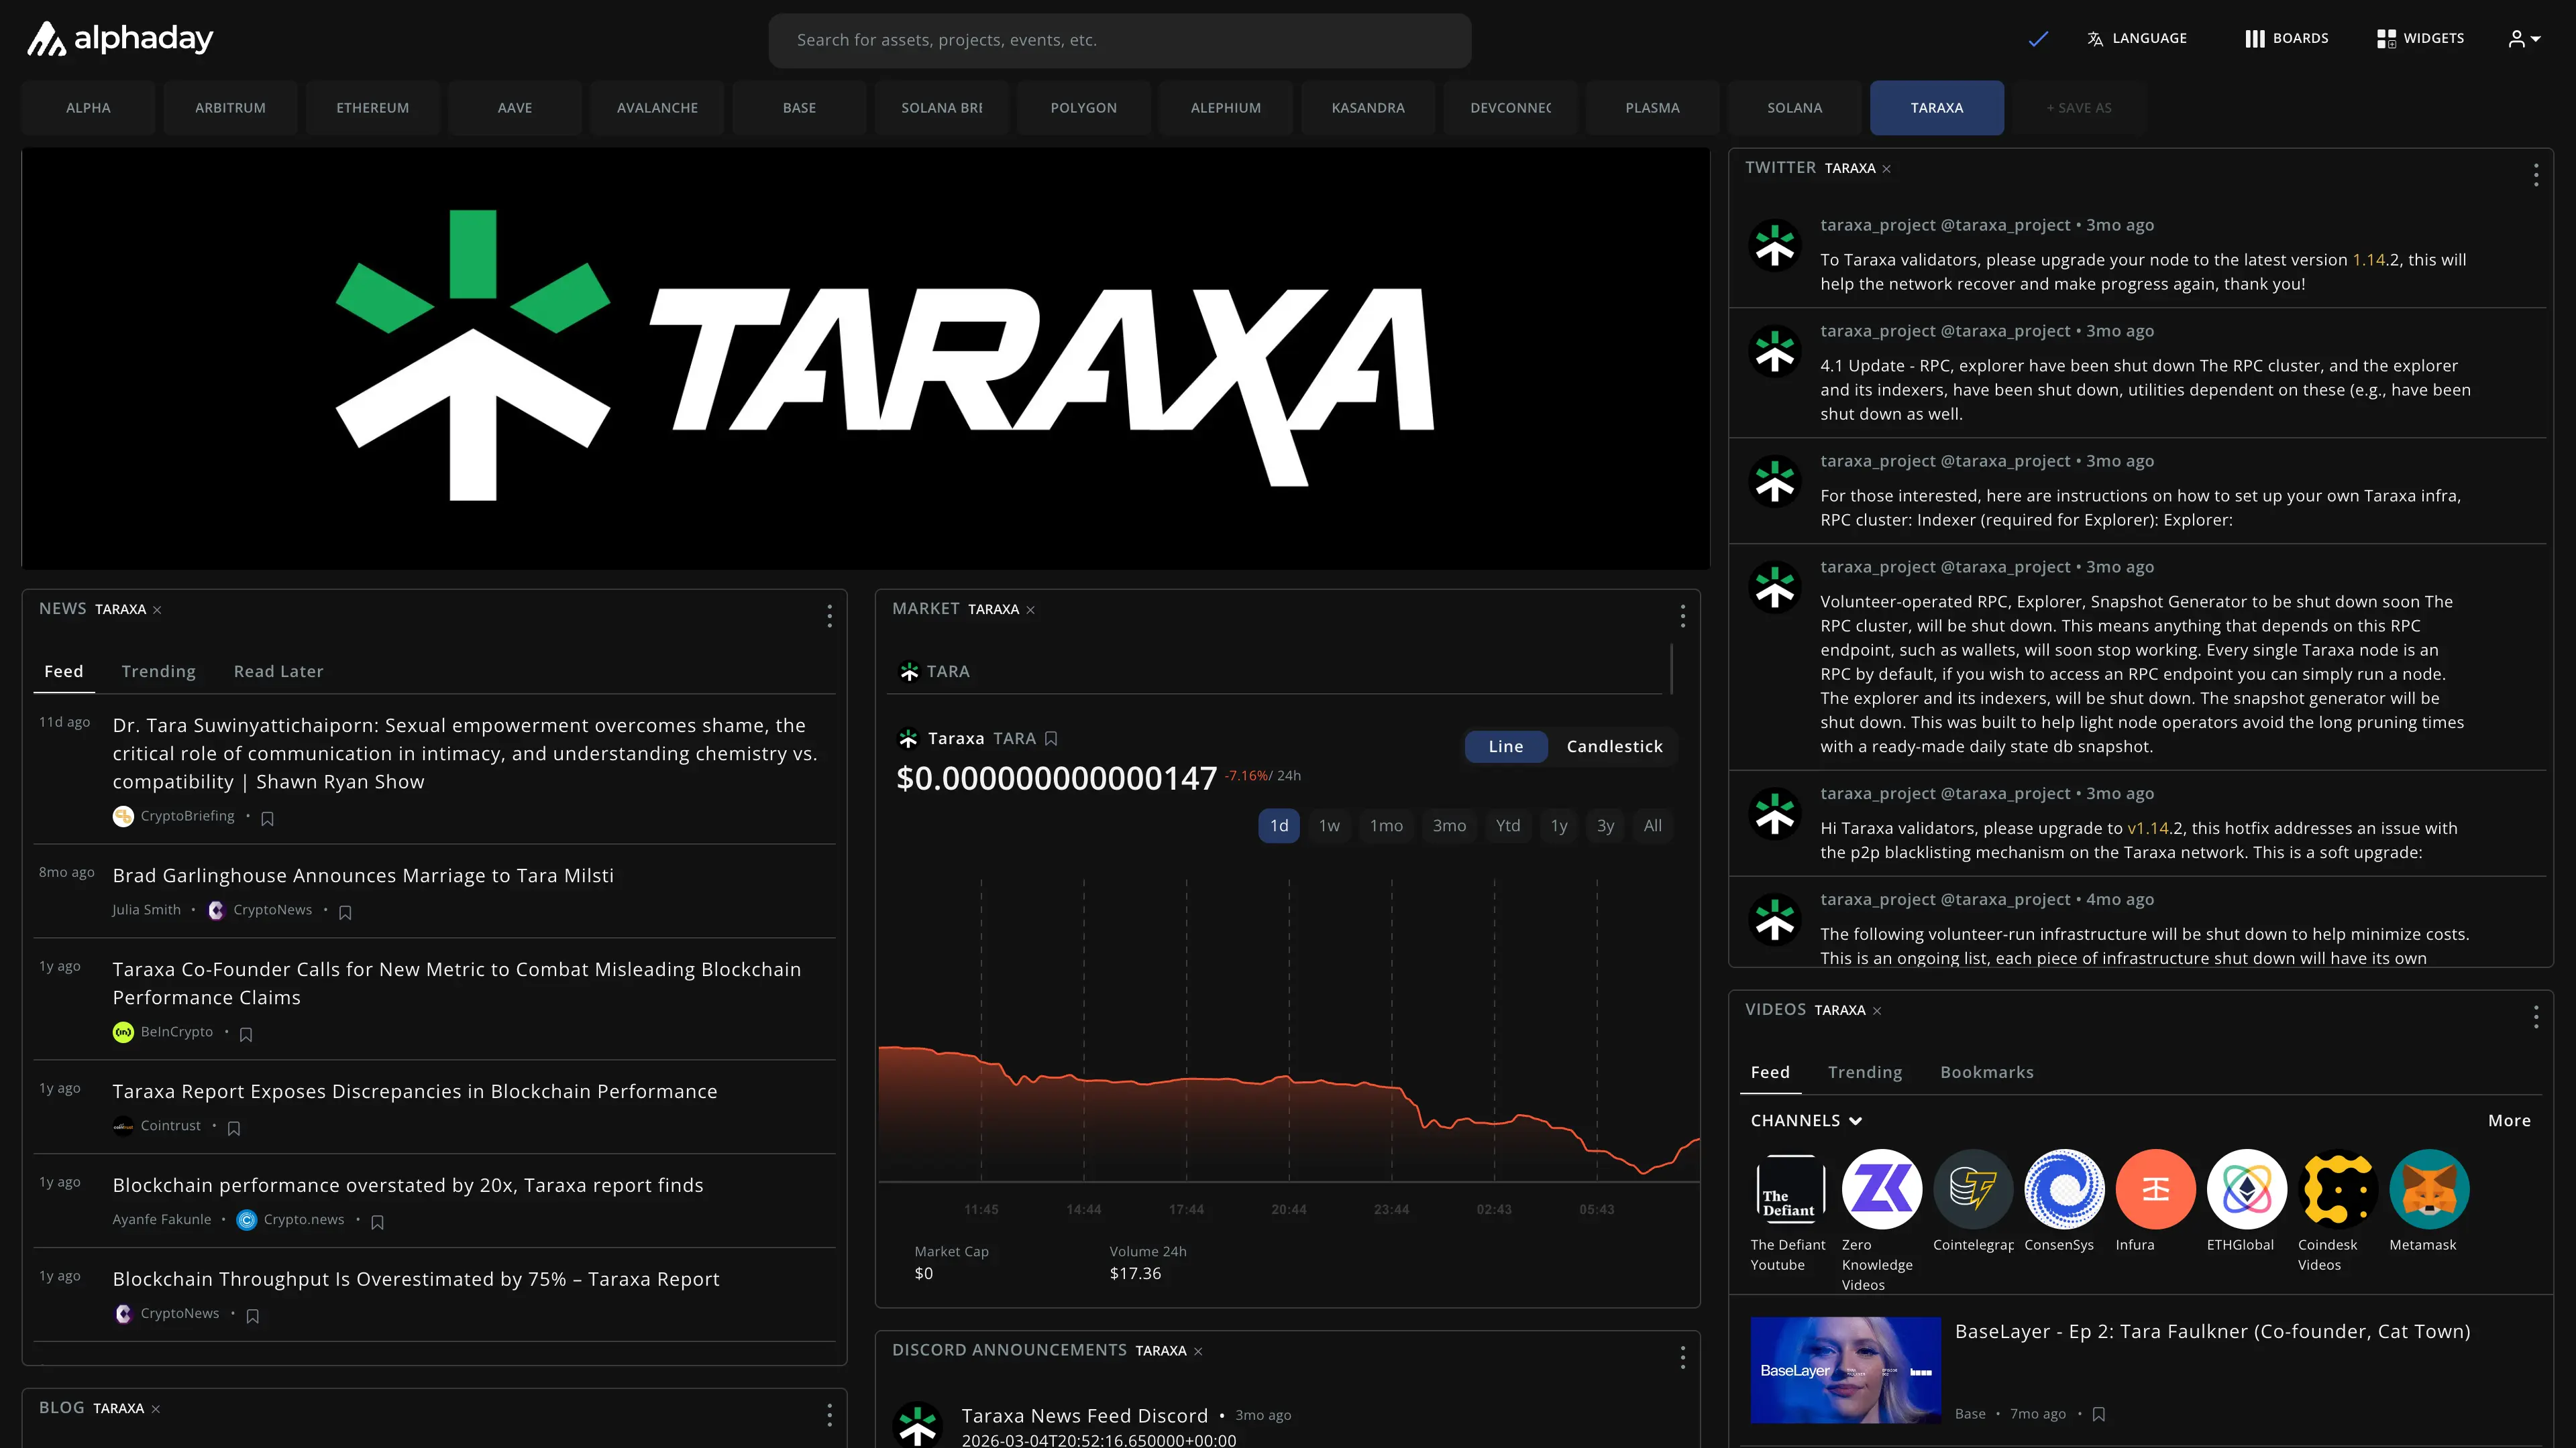Bookmark the Taraxa Report Exposes Discrepancies article
The width and height of the screenshot is (2576, 1448).
tap(234, 1128)
